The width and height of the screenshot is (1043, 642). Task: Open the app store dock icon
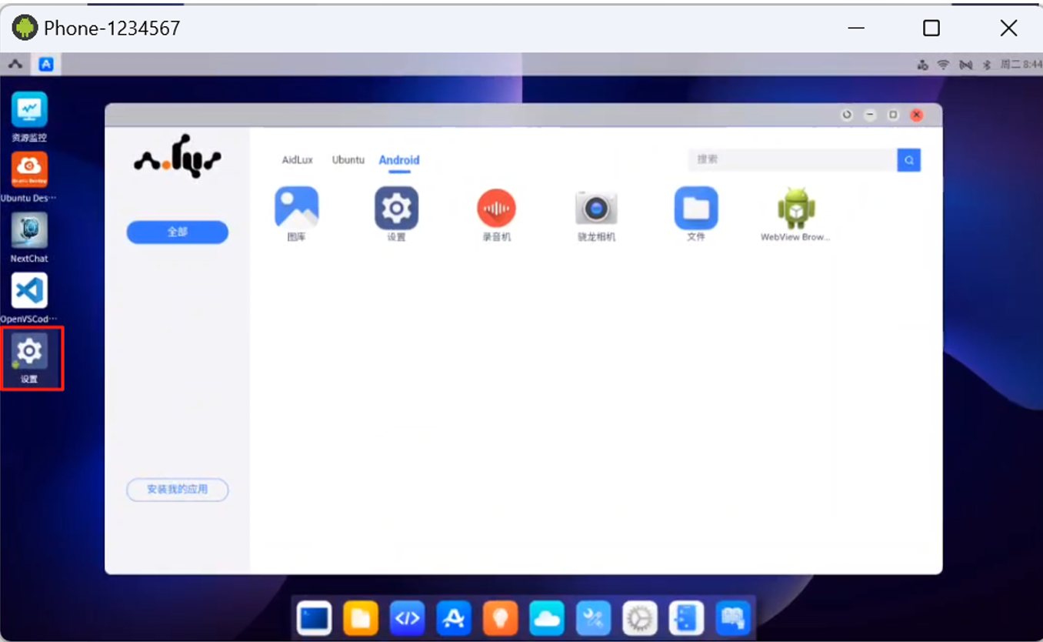pos(454,618)
